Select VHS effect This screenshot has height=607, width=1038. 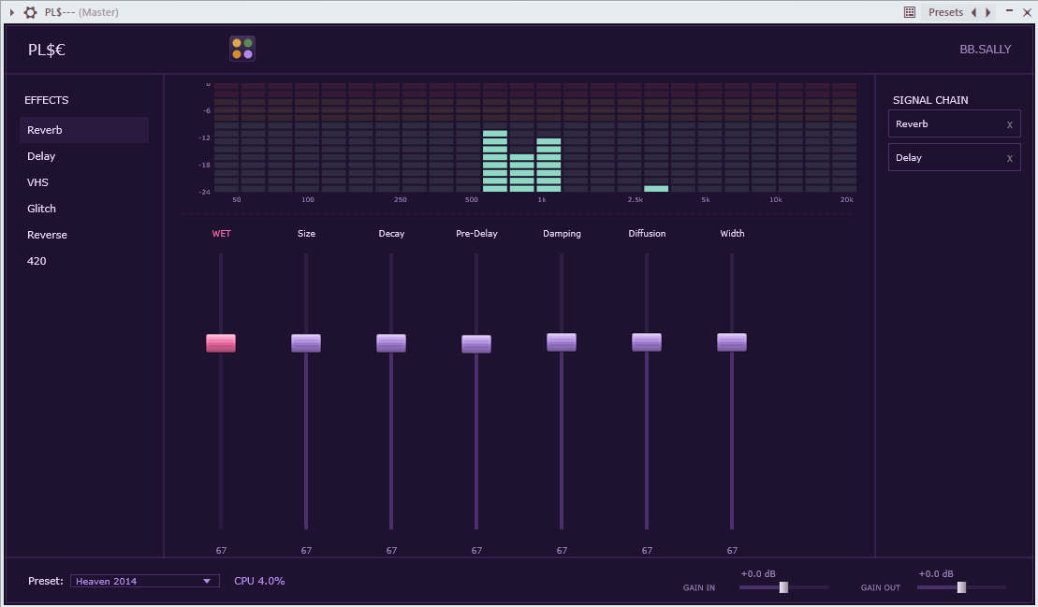click(84, 182)
